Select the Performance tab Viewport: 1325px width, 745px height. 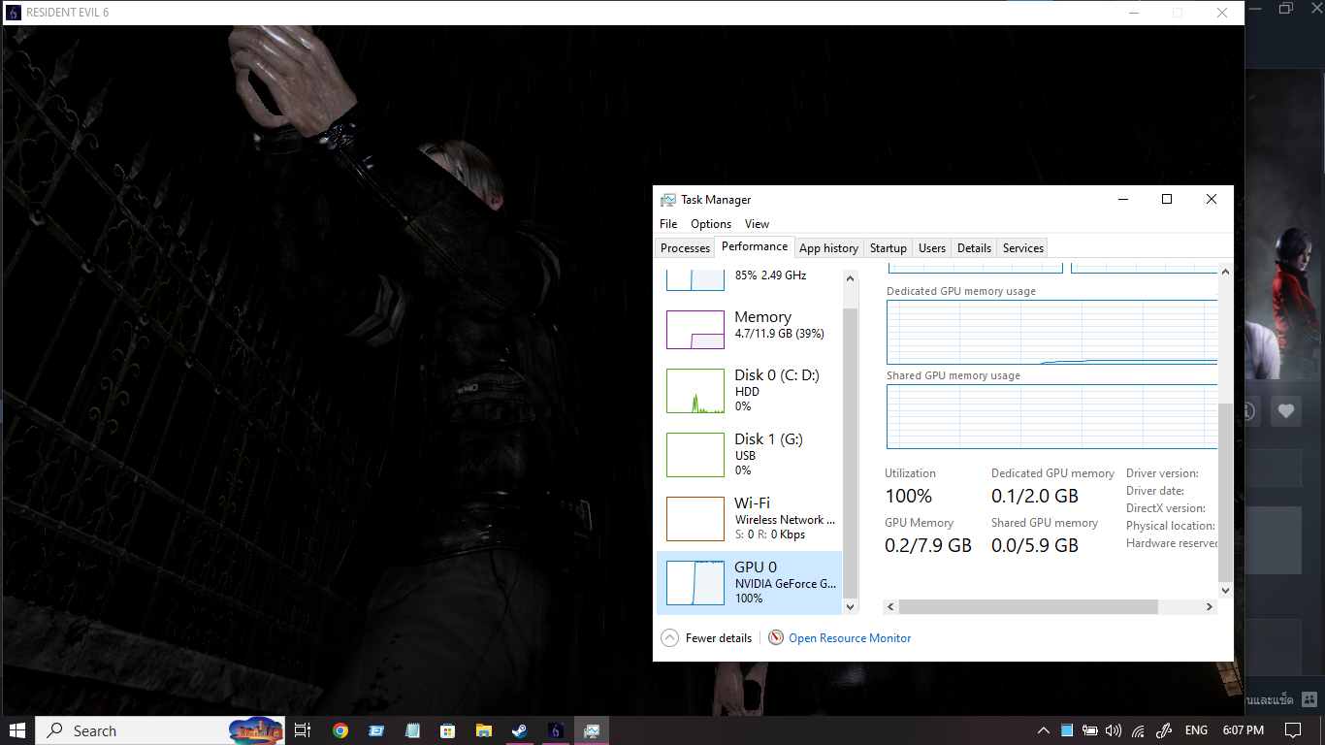[x=755, y=246]
